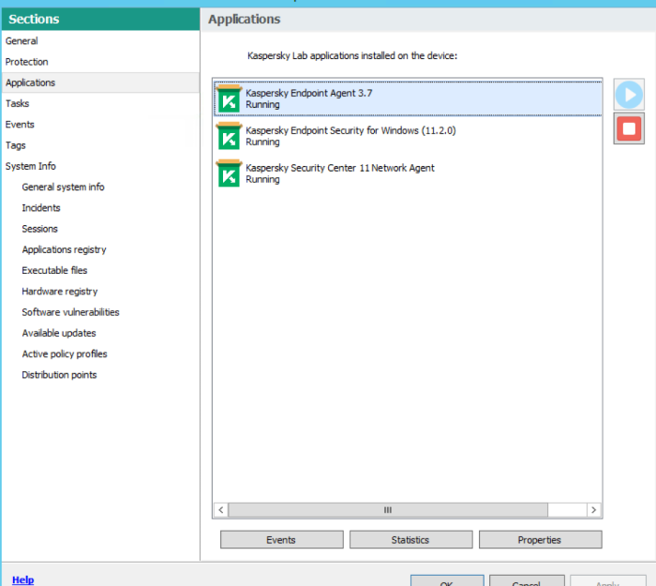Screen dimensions: 656x586
Task: Stop the selected application with red button
Action: (x=629, y=128)
